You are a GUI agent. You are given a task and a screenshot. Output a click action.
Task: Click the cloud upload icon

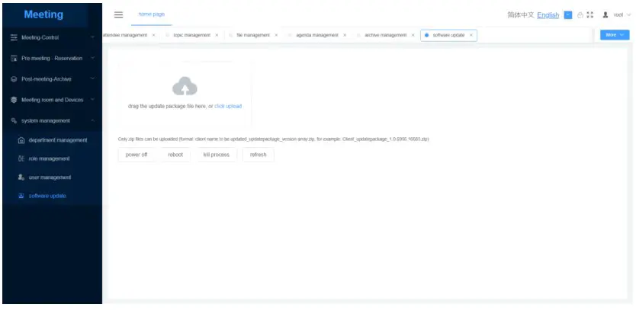tap(185, 86)
